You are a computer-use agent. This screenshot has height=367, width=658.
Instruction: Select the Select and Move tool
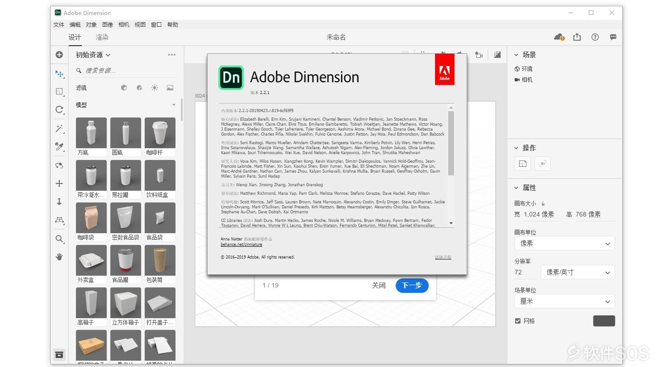click(x=59, y=73)
